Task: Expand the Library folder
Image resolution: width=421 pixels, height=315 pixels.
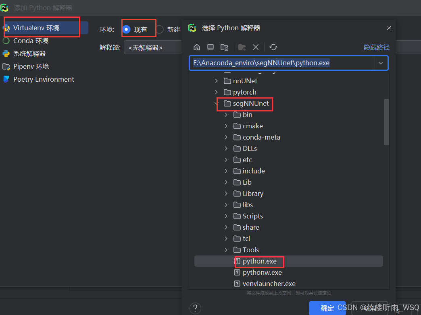Action: tap(226, 194)
